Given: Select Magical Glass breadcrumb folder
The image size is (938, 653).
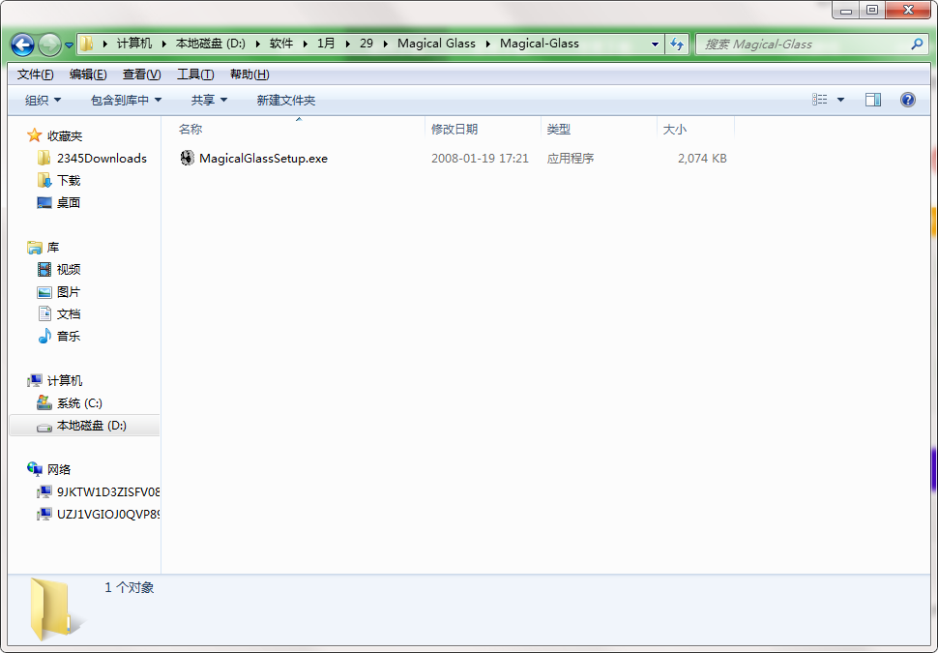Looking at the screenshot, I should coord(436,44).
